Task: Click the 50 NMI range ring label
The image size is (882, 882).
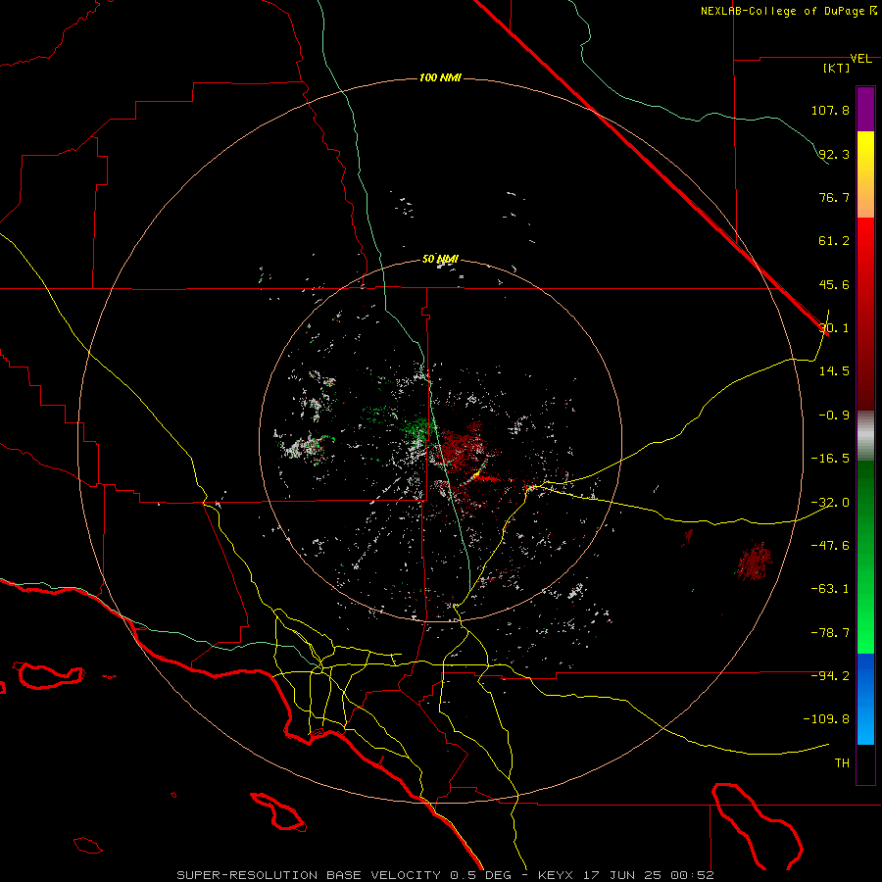Action: click(x=440, y=260)
